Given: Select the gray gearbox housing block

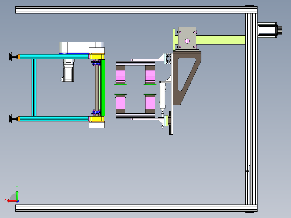Looking at the screenshot, I should pos(187,38).
